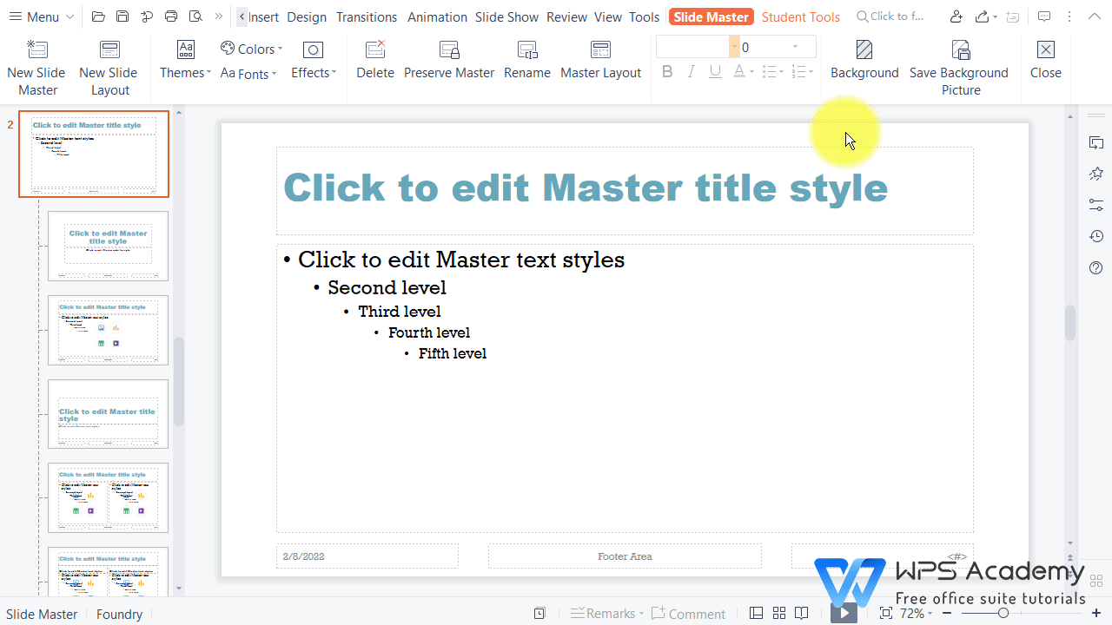Open the Background settings
The width and height of the screenshot is (1112, 625).
[864, 59]
